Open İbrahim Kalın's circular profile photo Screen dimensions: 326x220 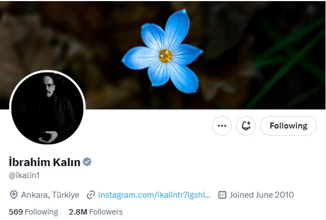(x=47, y=108)
